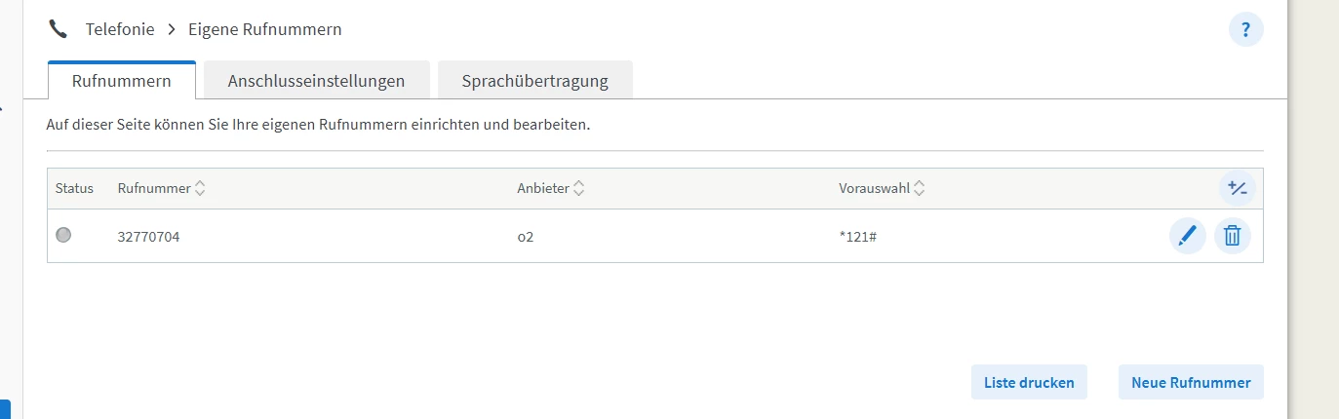Sort the table by Anbieter
The image size is (1339, 419).
pyautogui.click(x=578, y=188)
